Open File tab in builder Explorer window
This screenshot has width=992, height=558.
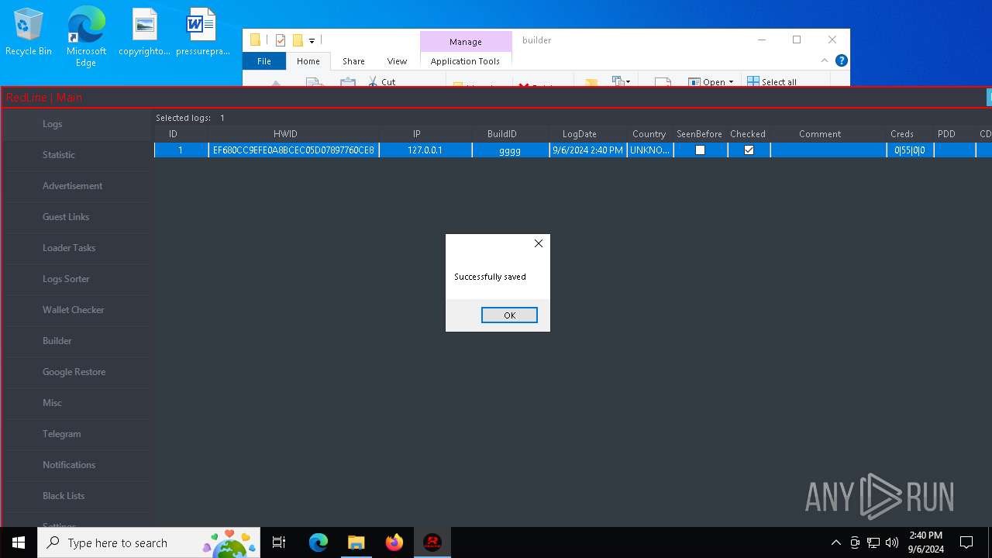(264, 61)
